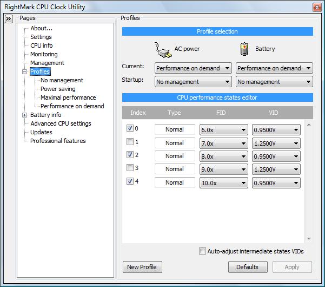The image size is (325, 287).
Task: Open the 9.0x FID dropdown
Action: pyautogui.click(x=224, y=169)
